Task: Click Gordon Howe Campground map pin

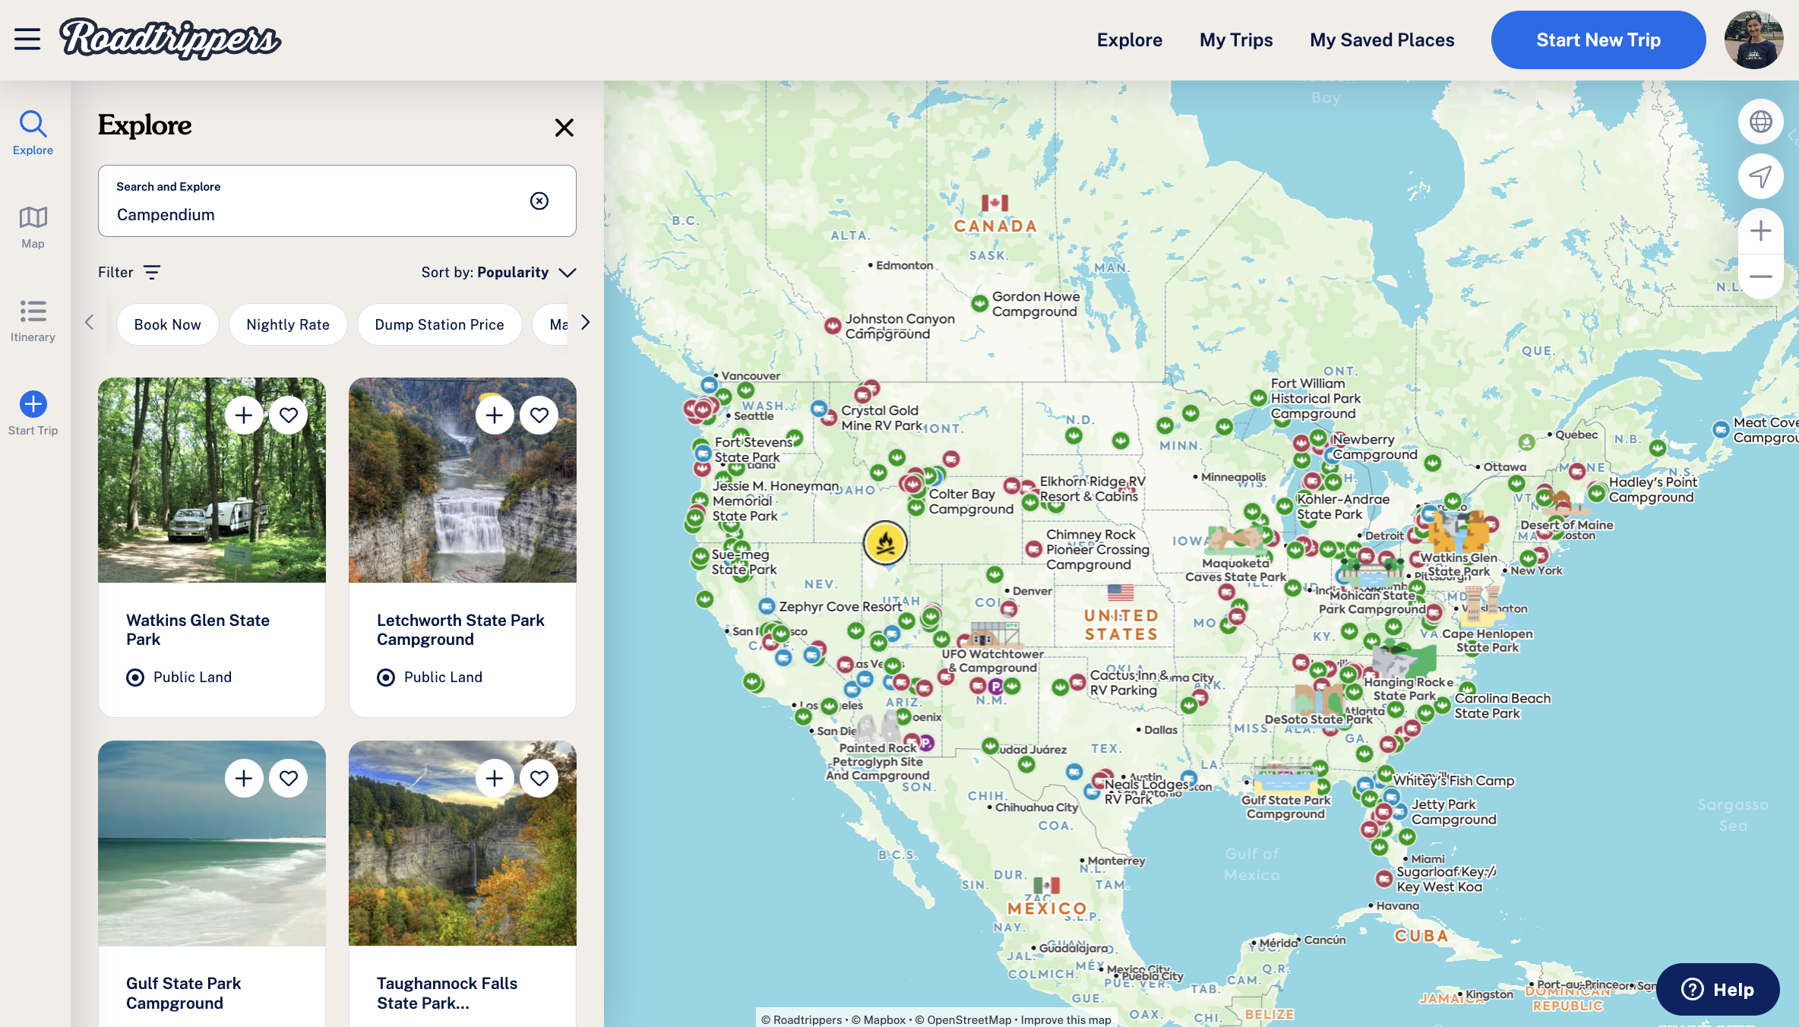Action: click(x=980, y=304)
